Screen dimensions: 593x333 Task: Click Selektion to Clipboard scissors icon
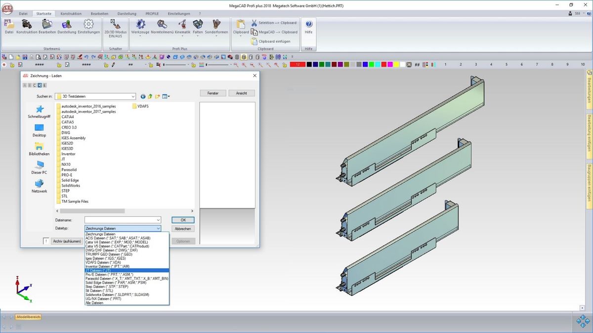pyautogui.click(x=254, y=23)
